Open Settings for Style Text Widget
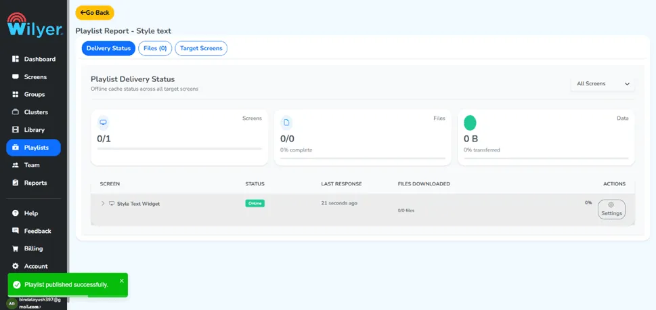The image size is (656, 310). coord(611,209)
